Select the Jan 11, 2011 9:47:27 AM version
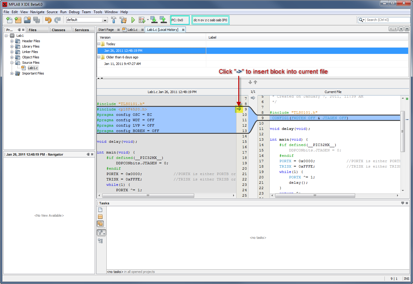The width and height of the screenshot is (413, 284). point(122,64)
